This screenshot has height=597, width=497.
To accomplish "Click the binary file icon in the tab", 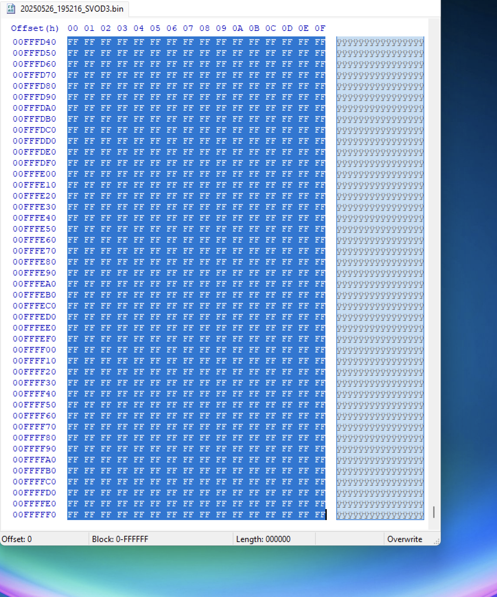I will coord(11,9).
